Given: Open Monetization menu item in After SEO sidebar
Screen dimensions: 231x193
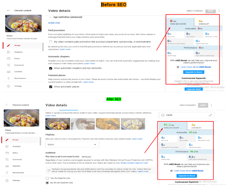Looking at the screenshot, I should click(x=18, y=173).
